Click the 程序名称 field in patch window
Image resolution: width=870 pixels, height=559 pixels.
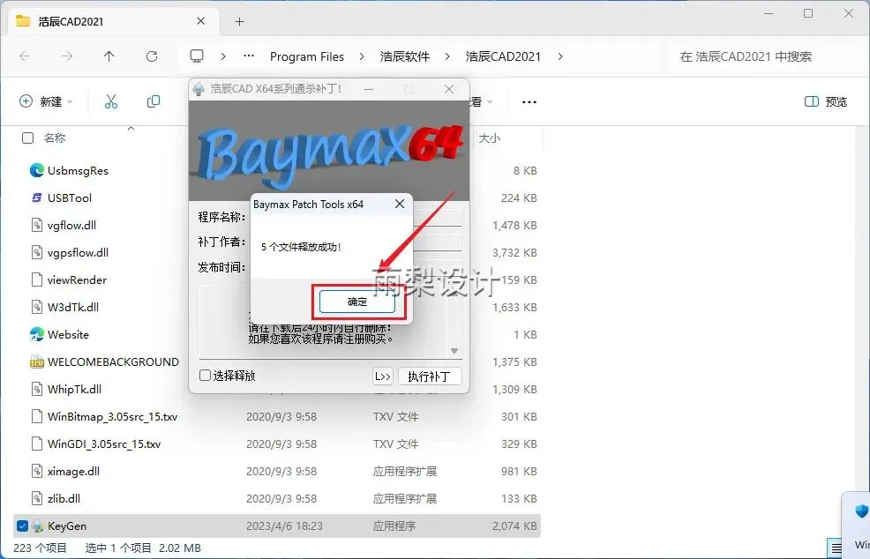click(438, 217)
